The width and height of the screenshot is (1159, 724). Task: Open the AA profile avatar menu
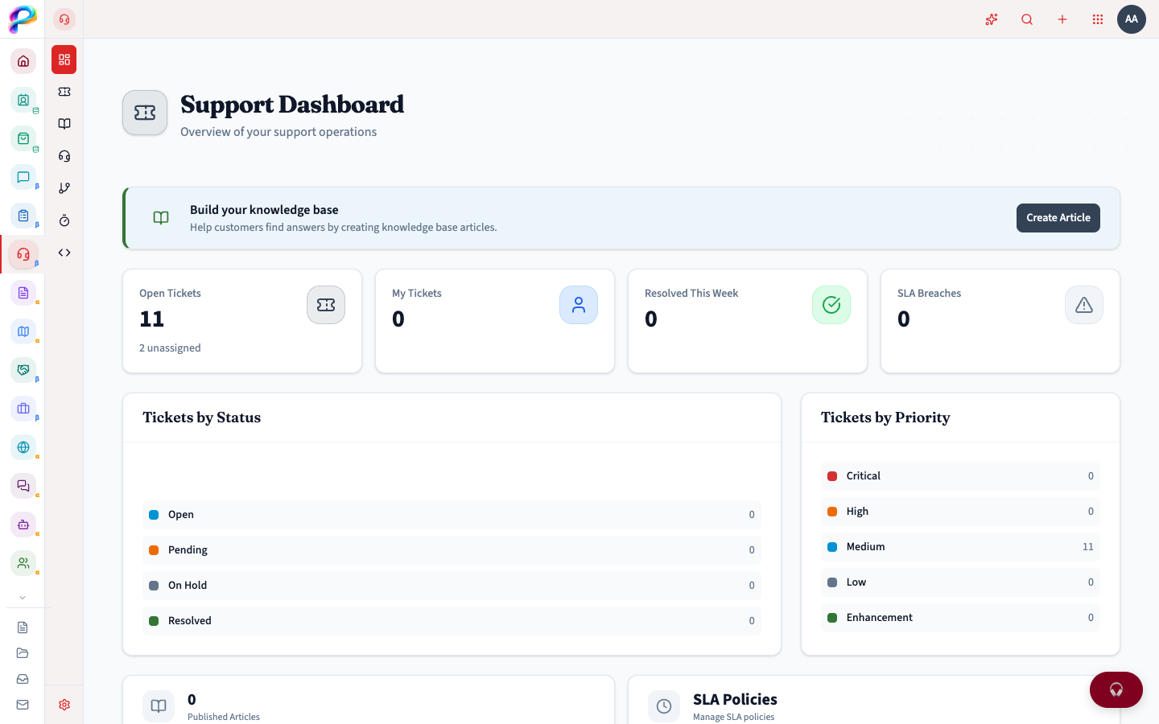tap(1132, 19)
